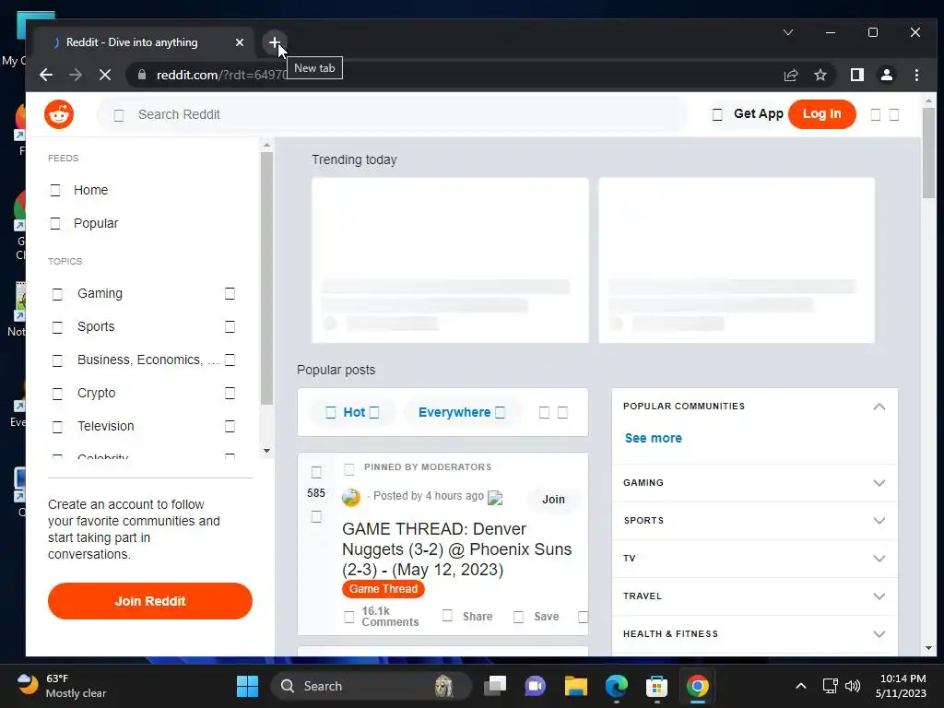944x708 pixels.
Task: Click the Reddit logo icon
Action: pos(59,114)
